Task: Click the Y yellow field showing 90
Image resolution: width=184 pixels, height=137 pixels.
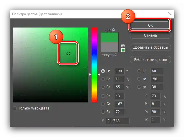Action: click(x=155, y=112)
